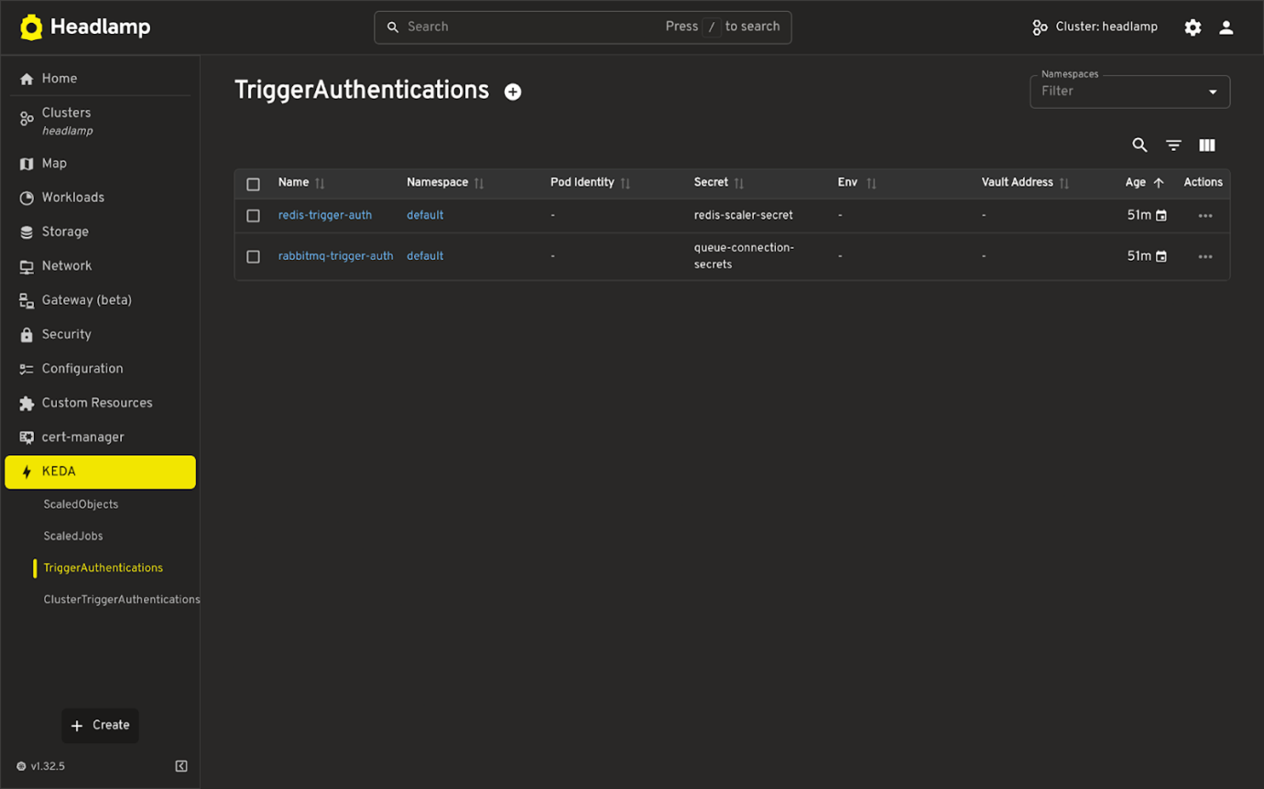The height and width of the screenshot is (789, 1264).
Task: Open the settings gear icon
Action: coord(1193,27)
